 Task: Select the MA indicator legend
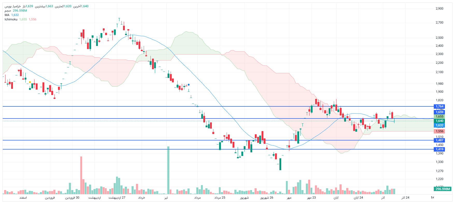(7, 15)
